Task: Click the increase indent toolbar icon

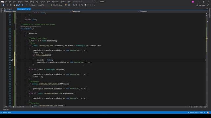Action: 76,5
